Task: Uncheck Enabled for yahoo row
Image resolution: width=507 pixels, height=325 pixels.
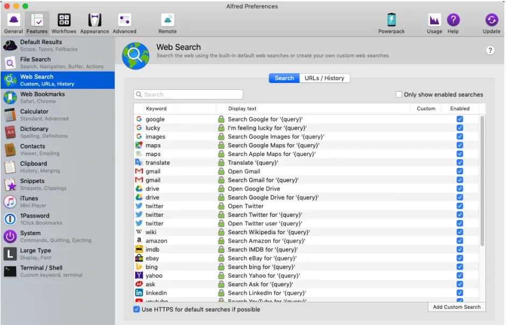Action: point(460,275)
